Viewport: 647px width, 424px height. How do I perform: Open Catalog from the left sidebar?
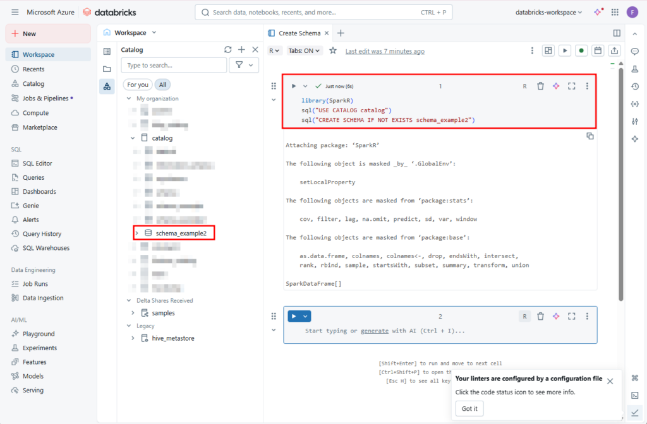pyautogui.click(x=33, y=83)
